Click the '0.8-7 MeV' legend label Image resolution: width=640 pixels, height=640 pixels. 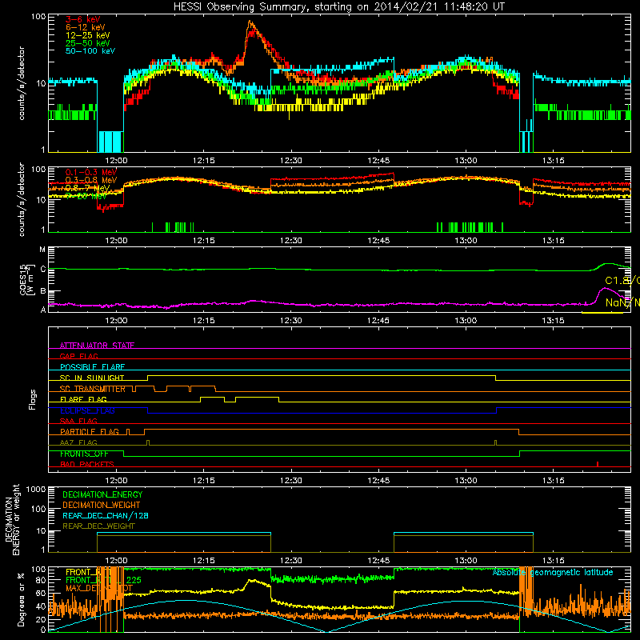[x=88, y=188]
